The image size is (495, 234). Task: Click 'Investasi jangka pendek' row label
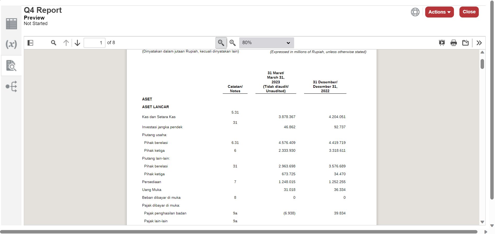(162, 127)
